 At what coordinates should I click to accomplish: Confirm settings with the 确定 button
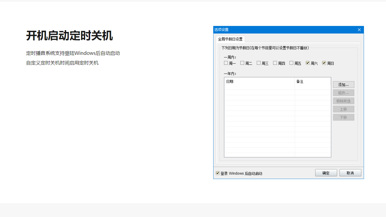326,173
